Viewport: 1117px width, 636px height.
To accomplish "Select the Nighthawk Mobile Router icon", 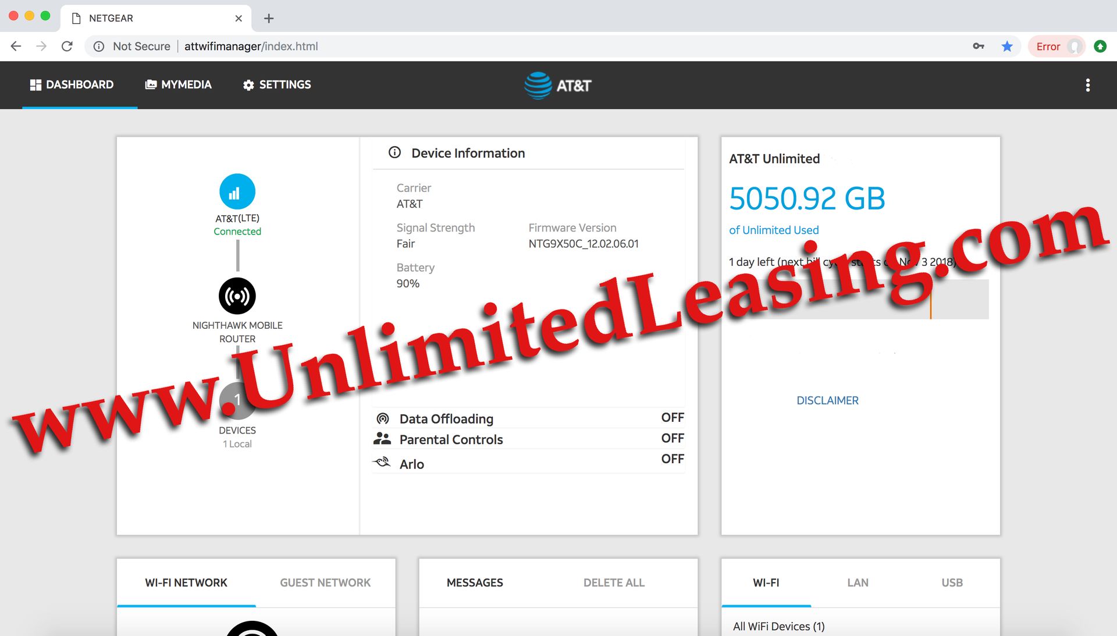I will point(237,296).
